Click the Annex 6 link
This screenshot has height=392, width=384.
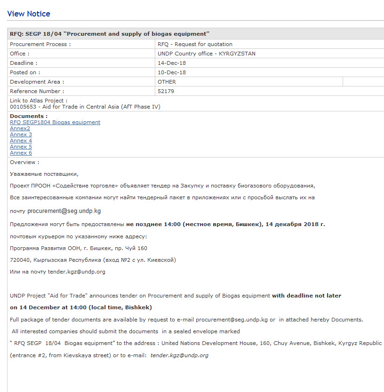(x=21, y=153)
